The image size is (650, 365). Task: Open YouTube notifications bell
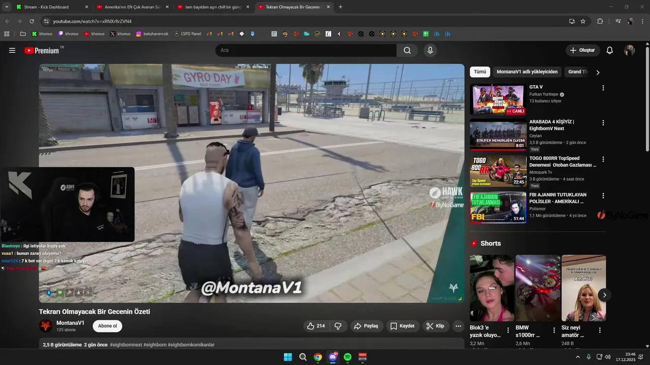pyautogui.click(x=610, y=50)
